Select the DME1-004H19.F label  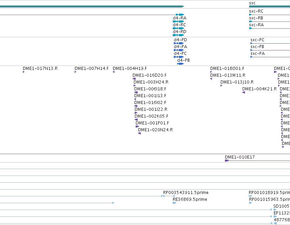tap(130, 69)
